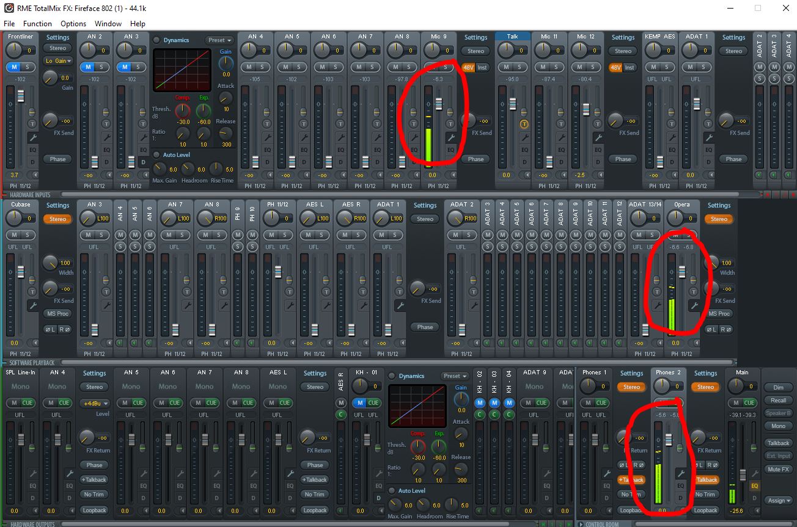This screenshot has height=527, width=797.
Task: Expand ADAT 2 input channel arrow
Action: pos(759,175)
